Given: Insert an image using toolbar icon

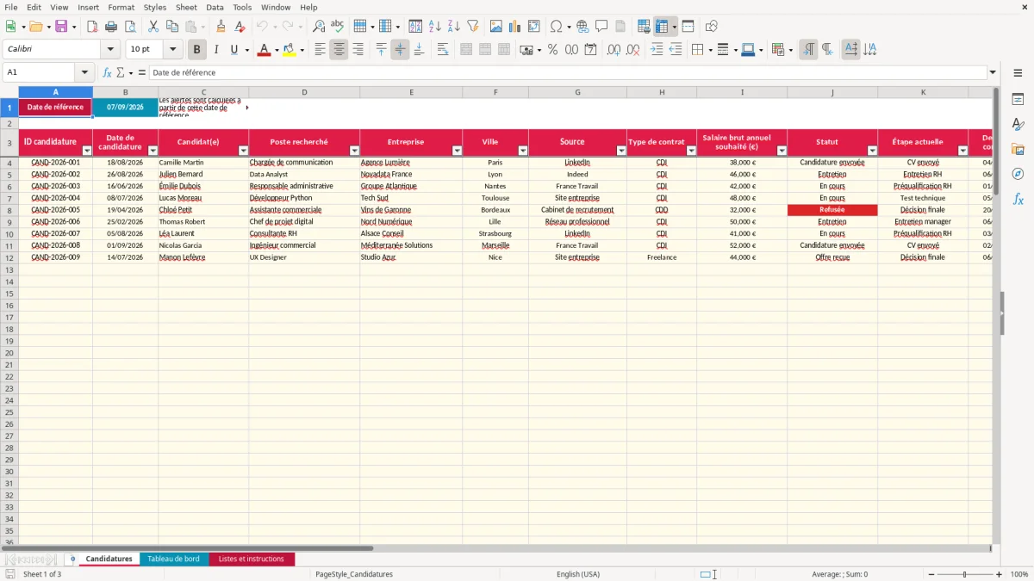Looking at the screenshot, I should click(x=496, y=27).
